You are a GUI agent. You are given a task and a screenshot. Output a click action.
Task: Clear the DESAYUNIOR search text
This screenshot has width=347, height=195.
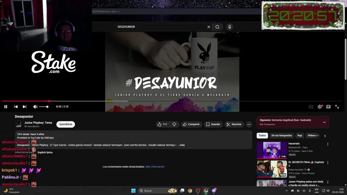[209, 27]
